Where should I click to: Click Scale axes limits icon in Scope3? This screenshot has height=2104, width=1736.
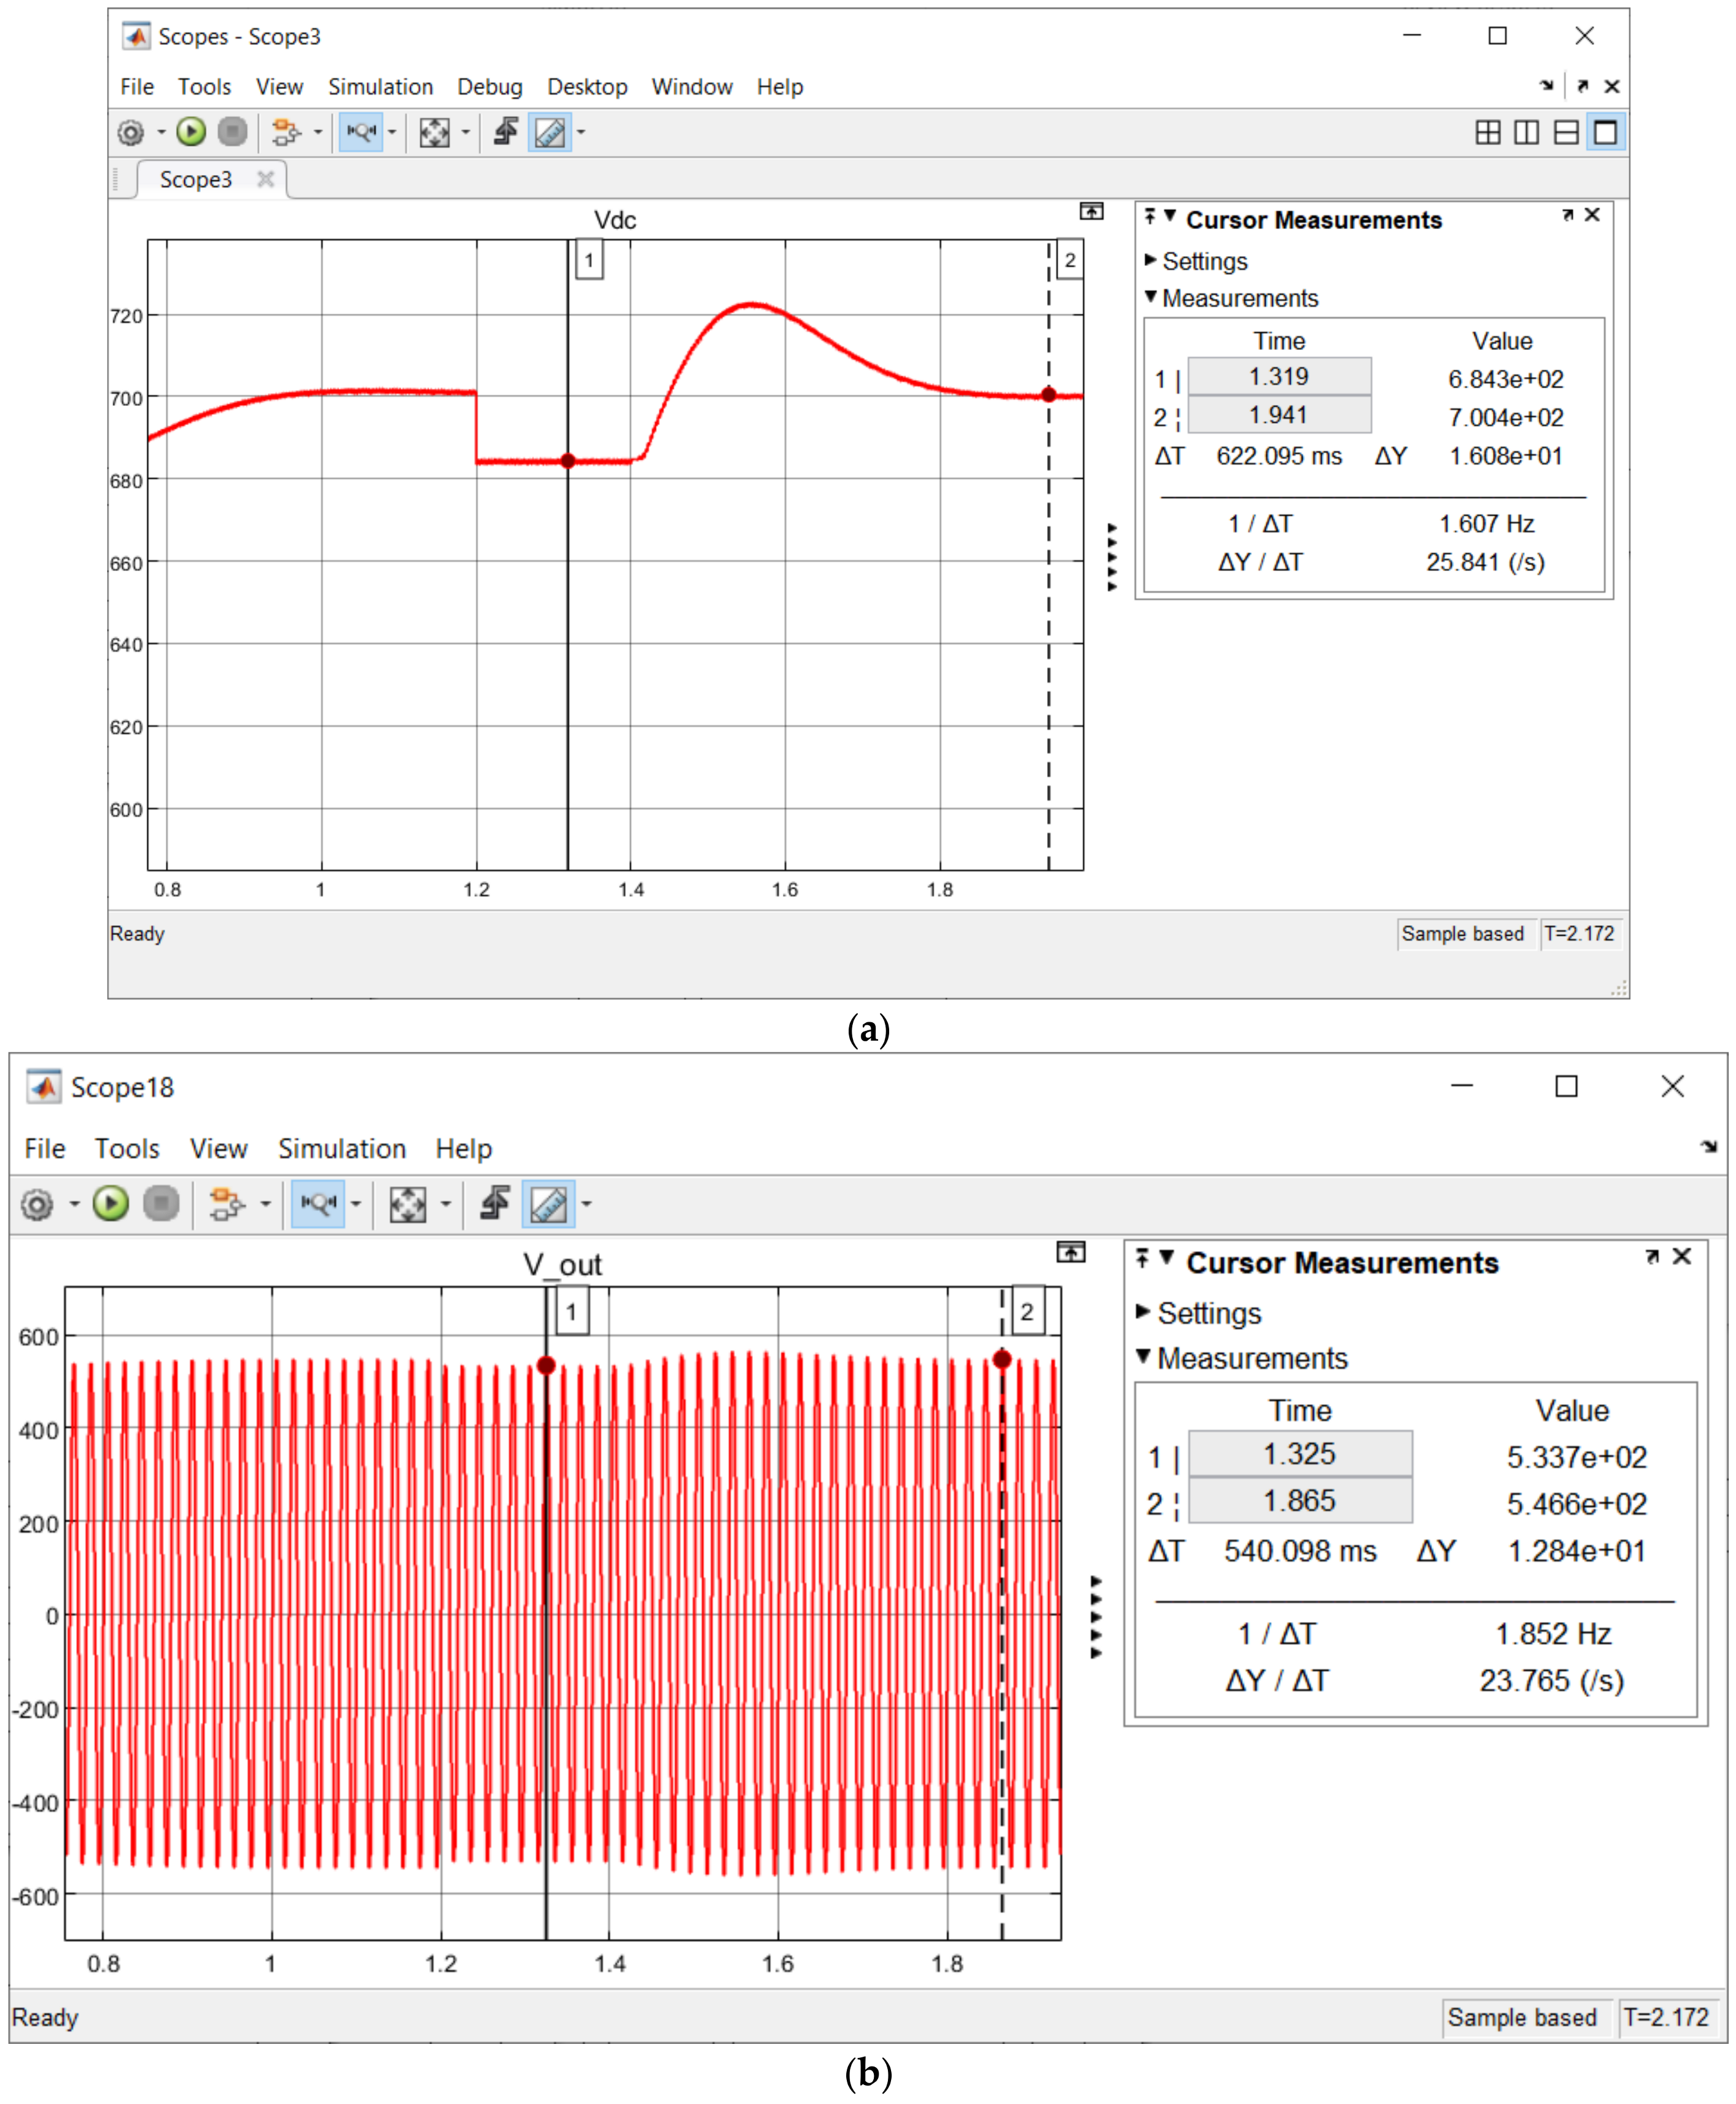(x=434, y=132)
